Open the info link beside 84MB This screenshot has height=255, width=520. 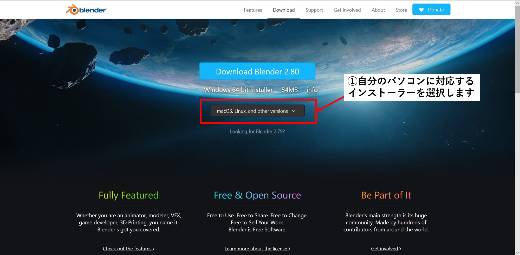[312, 90]
